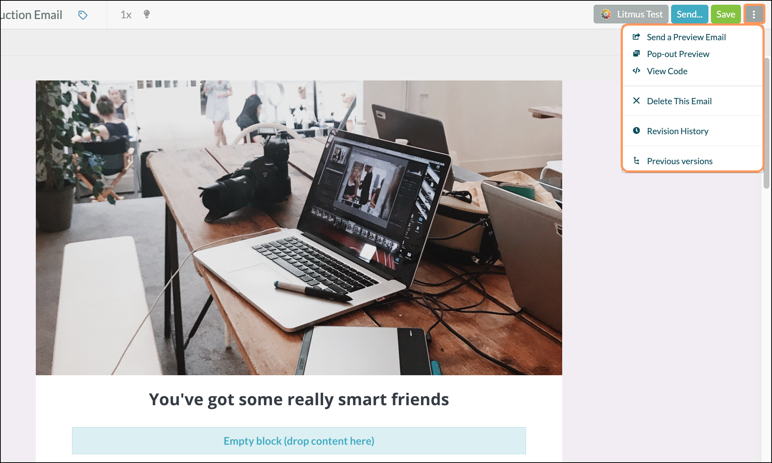
Task: Click the 1x zoom level control
Action: (126, 15)
